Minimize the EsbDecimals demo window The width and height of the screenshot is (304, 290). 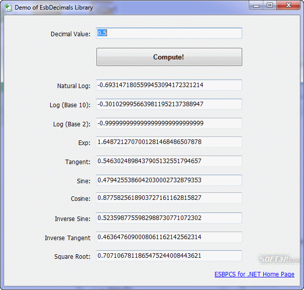pyautogui.click(x=257, y=6)
